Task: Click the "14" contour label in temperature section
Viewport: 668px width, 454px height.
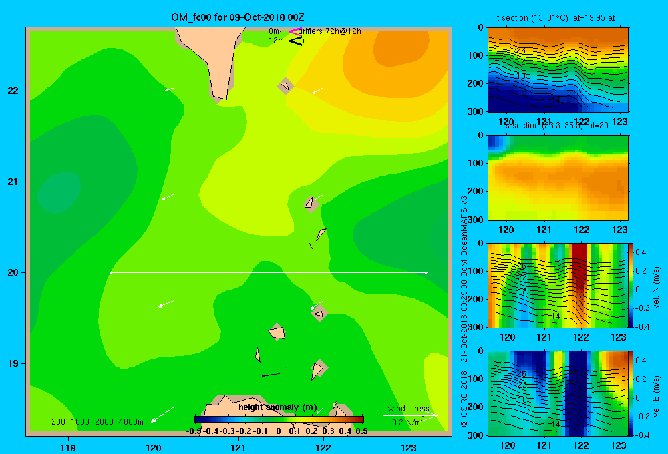Action: pyautogui.click(x=555, y=101)
